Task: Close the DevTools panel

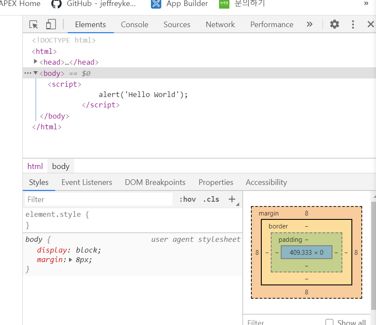Action: coord(371,24)
